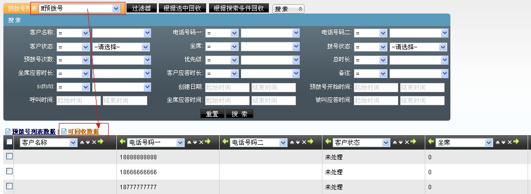This screenshot has height=194, width=531.
Task: Switch to 预拨号列表数据 tab
Action: (x=33, y=131)
